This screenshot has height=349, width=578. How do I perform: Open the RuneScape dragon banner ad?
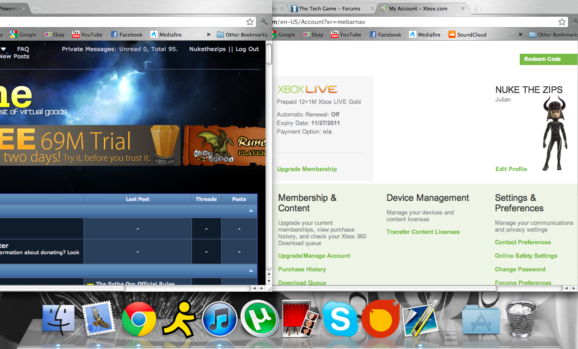[224, 145]
